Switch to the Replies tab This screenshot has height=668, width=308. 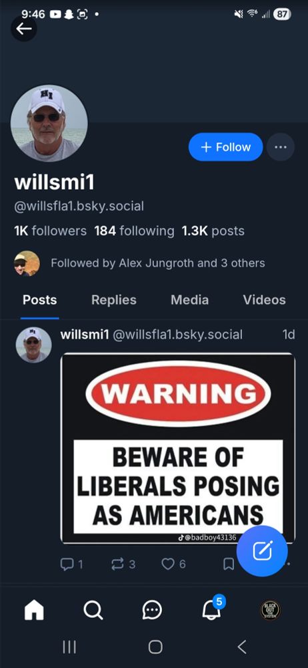pos(113,300)
